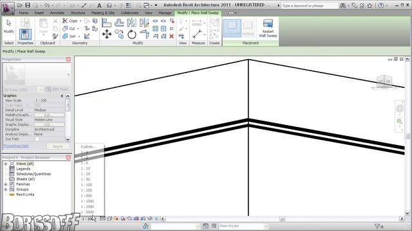Click Restart Wall Sweep
412x231 pixels.
pos(268,28)
